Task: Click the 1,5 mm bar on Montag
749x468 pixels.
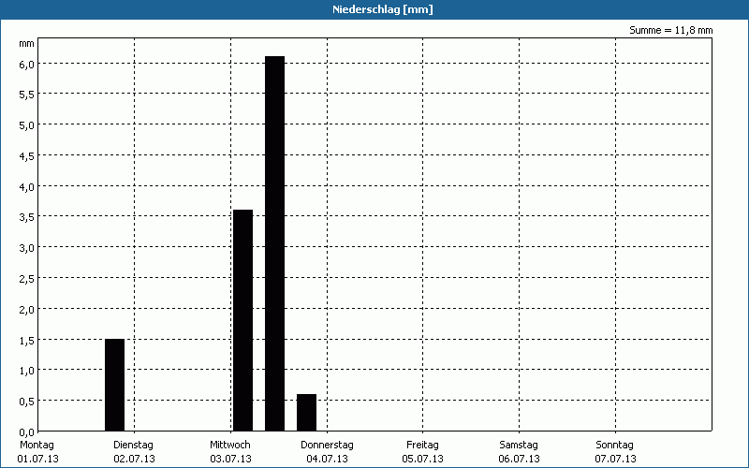Action: [x=114, y=385]
